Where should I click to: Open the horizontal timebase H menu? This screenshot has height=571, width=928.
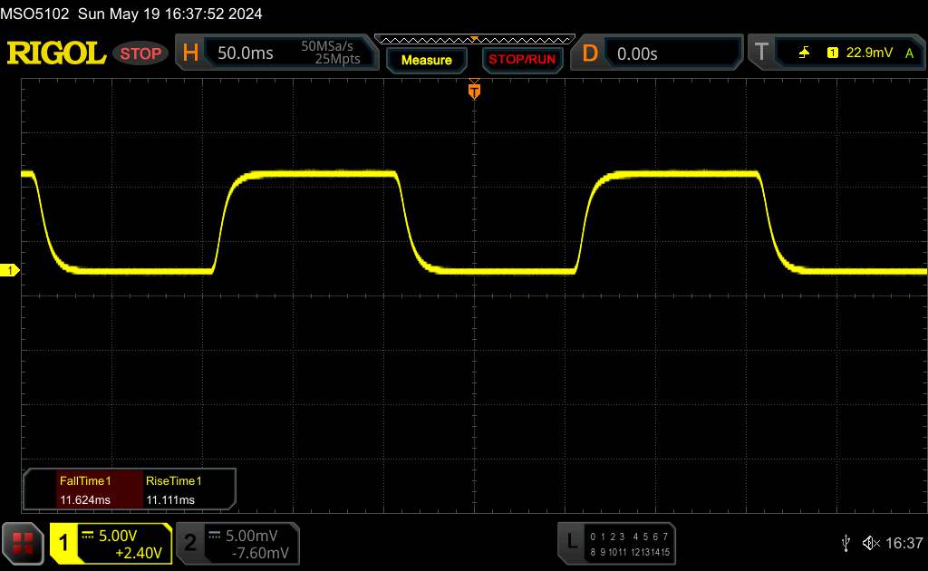click(190, 53)
